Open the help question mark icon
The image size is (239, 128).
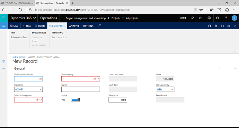[226, 18]
